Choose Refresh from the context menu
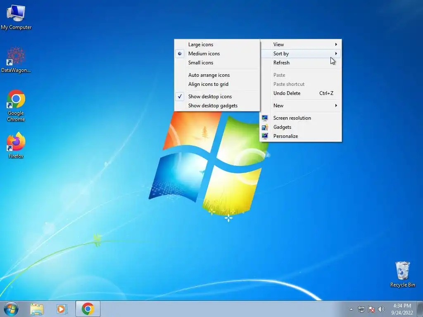Viewport: 423px width, 317px height. (x=301, y=63)
